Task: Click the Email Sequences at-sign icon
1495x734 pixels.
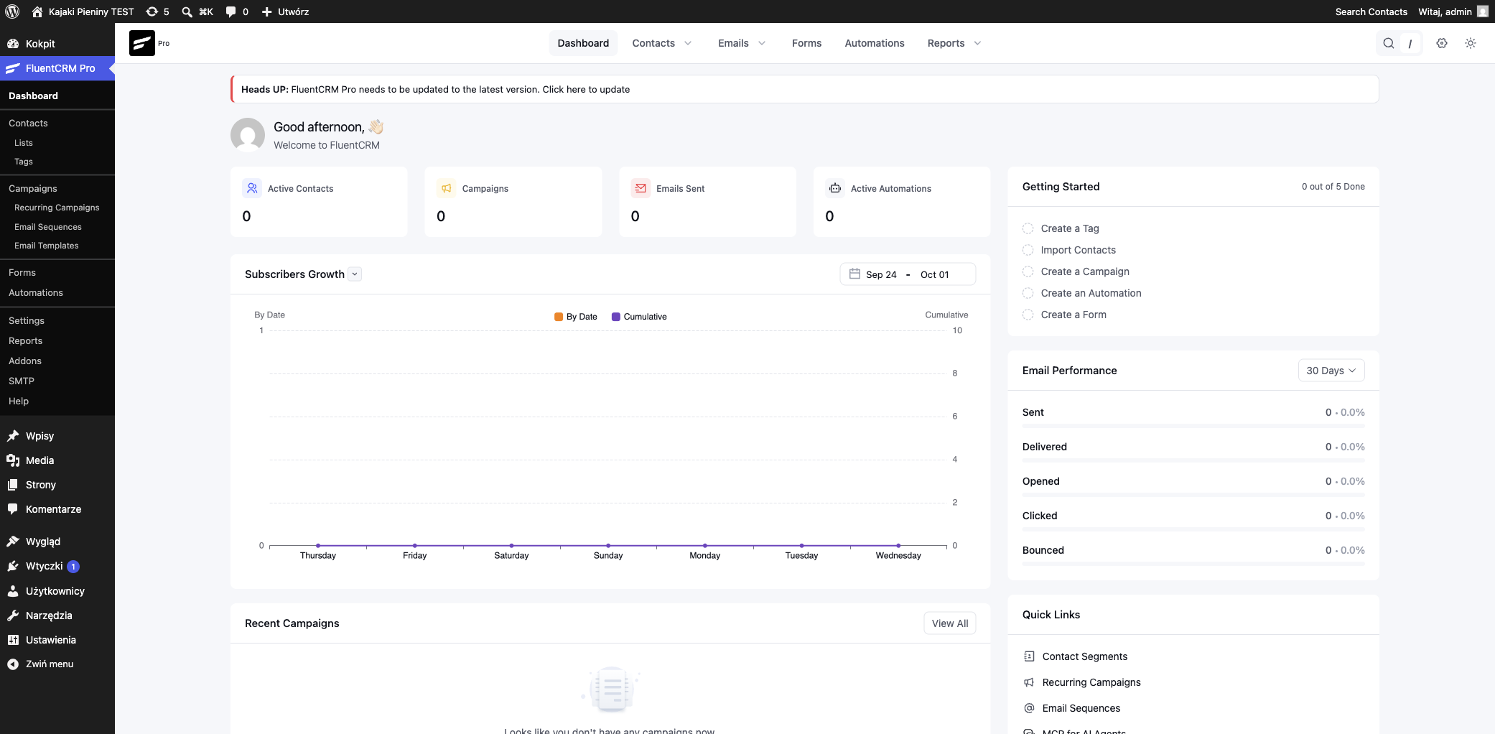Action: 1029,708
